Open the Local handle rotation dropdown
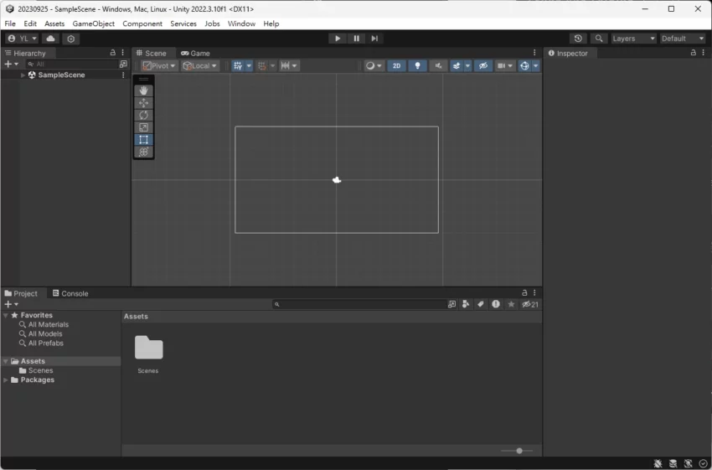Viewport: 712px width, 470px height. click(200, 66)
